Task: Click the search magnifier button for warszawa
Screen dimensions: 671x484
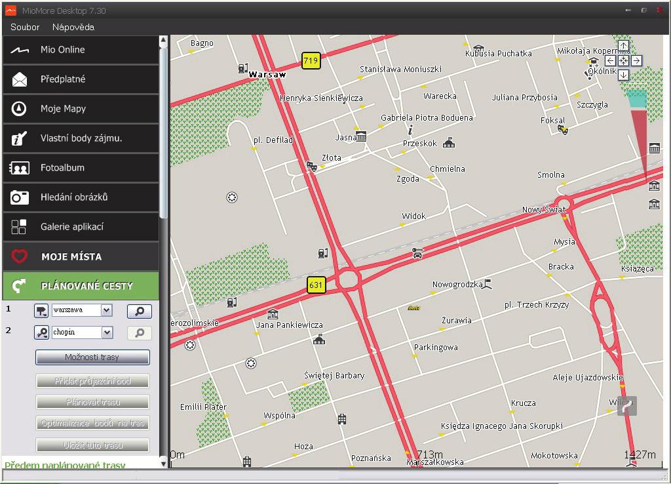Action: (140, 312)
